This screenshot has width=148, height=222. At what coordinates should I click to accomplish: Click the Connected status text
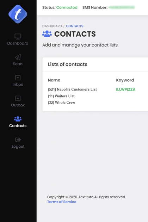[x=67, y=7]
